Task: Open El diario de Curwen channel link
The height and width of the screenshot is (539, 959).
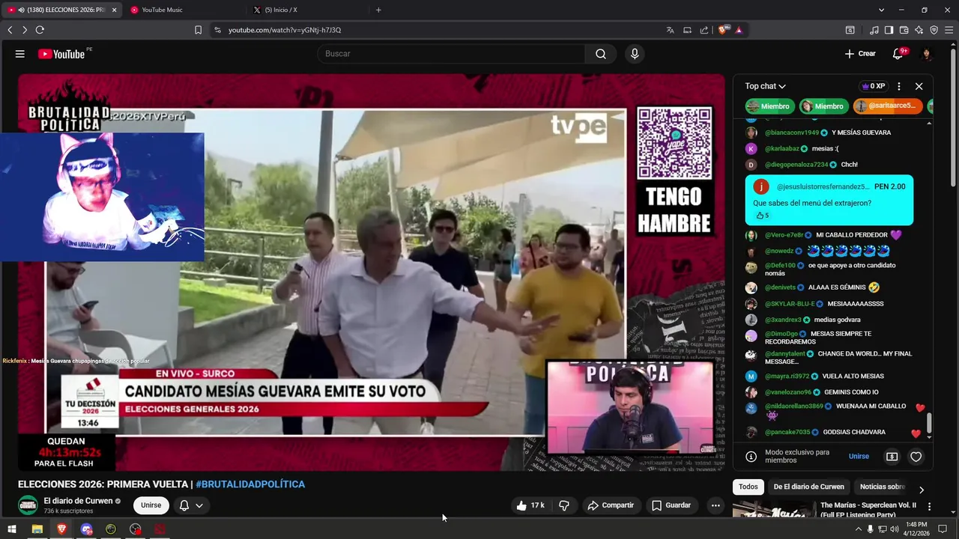Action: pos(78,501)
